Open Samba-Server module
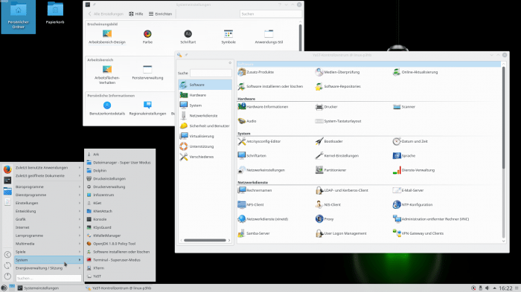This screenshot has width=521, height=292. [254, 233]
